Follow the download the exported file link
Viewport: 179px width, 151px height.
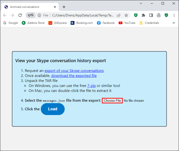[x=74, y=76]
